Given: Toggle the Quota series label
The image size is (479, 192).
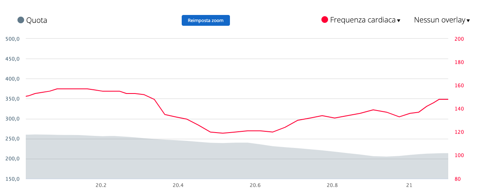Looking at the screenshot, I should [x=37, y=20].
